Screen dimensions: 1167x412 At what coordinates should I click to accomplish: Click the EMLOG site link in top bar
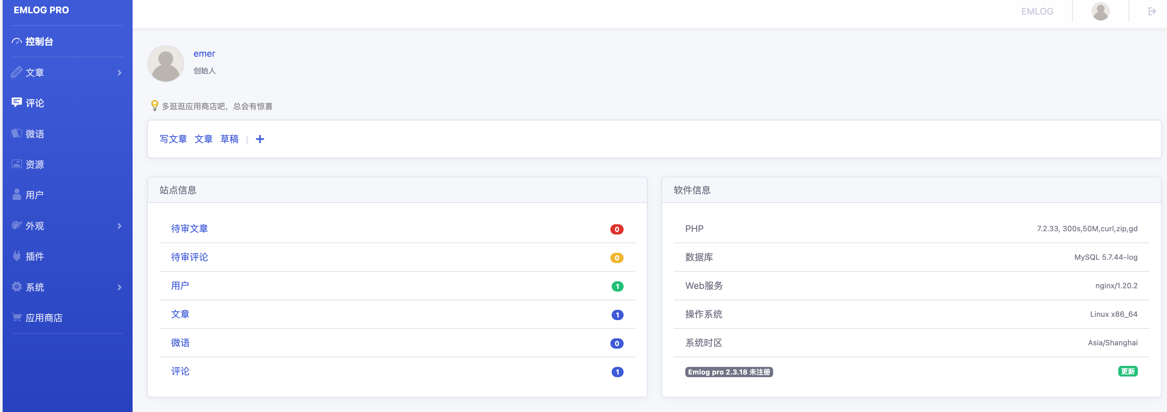click(1037, 11)
